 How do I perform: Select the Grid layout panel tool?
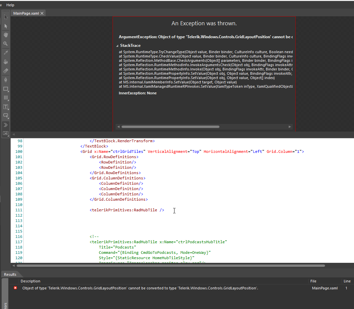coord(6,98)
